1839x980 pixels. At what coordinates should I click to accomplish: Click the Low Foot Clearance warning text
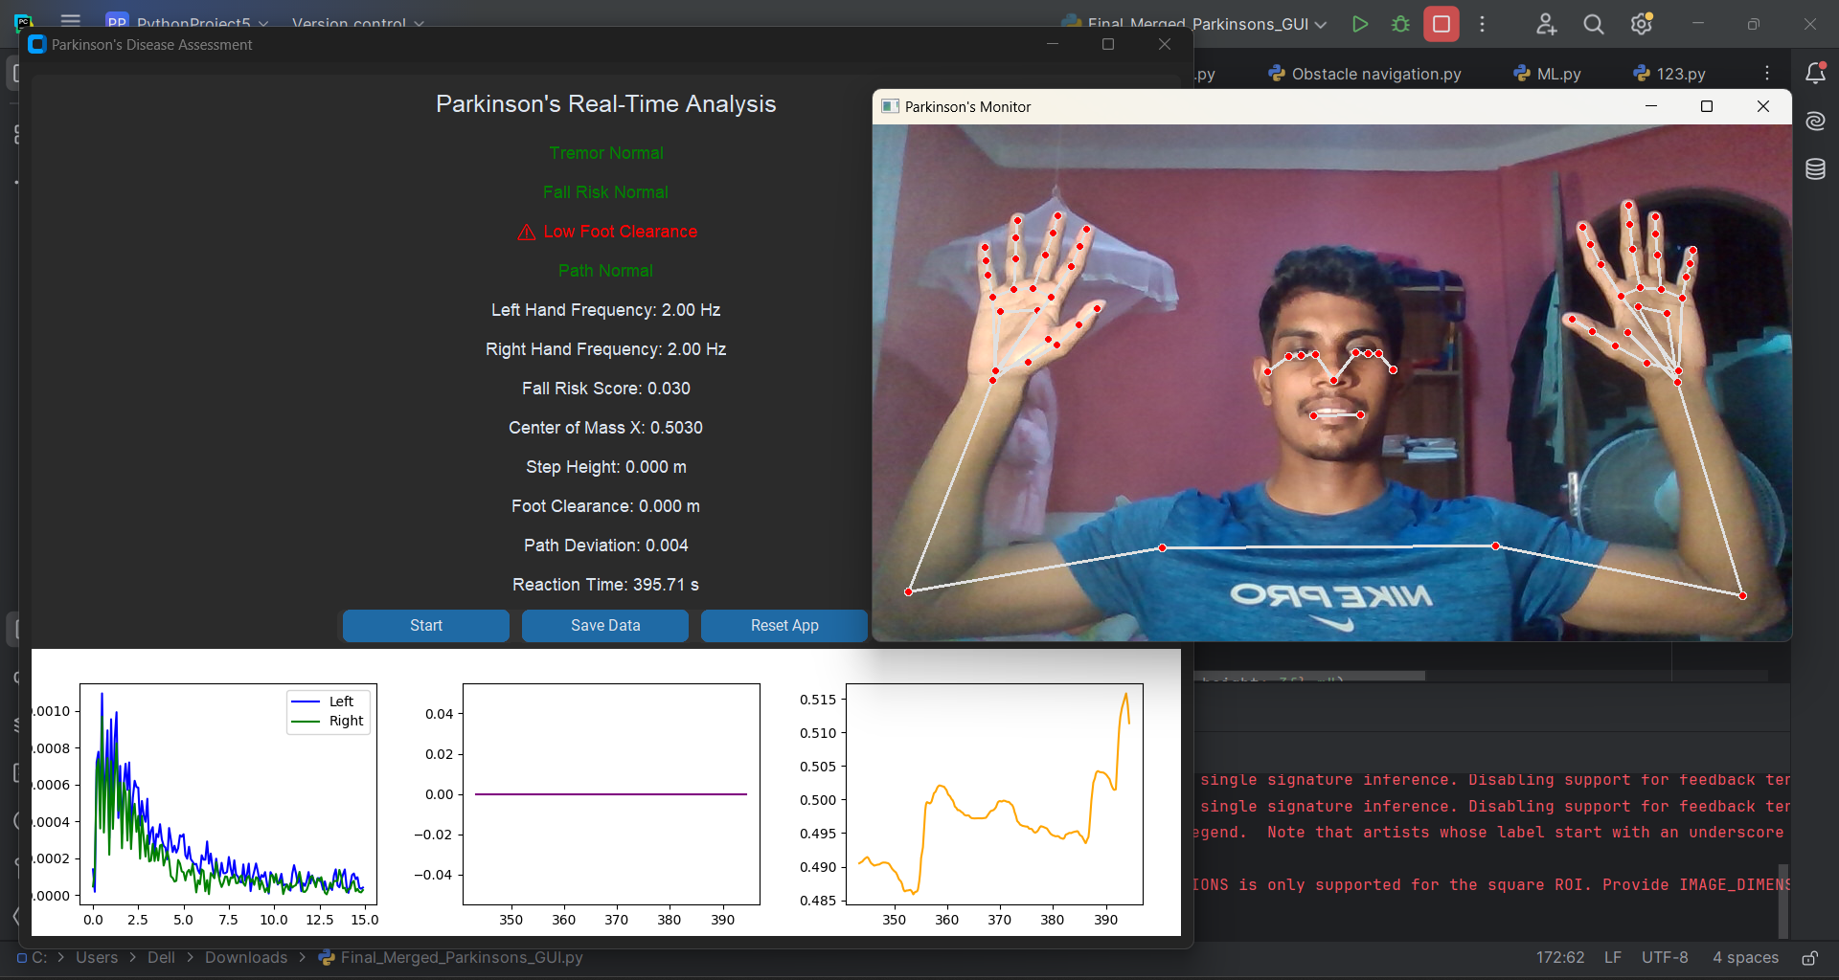coord(620,232)
